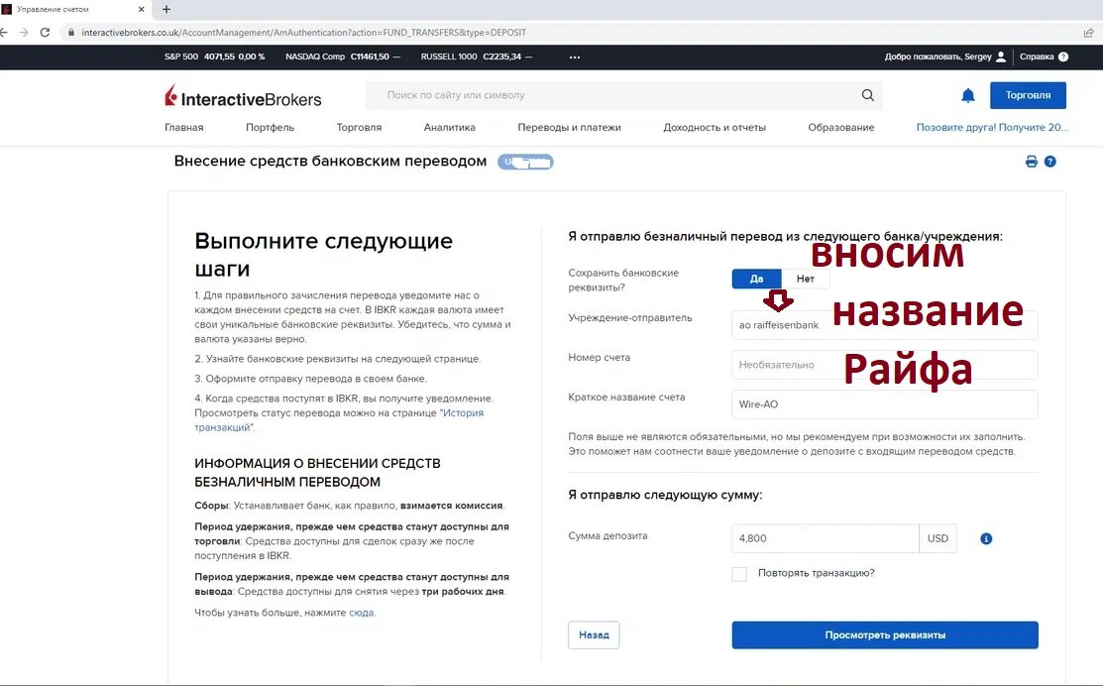Click the Просмотреть реквизиты button
This screenshot has height=686, width=1103.
pos(885,634)
